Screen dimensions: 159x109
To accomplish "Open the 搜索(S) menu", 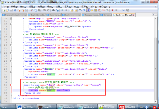I will (x=23, y=7).
